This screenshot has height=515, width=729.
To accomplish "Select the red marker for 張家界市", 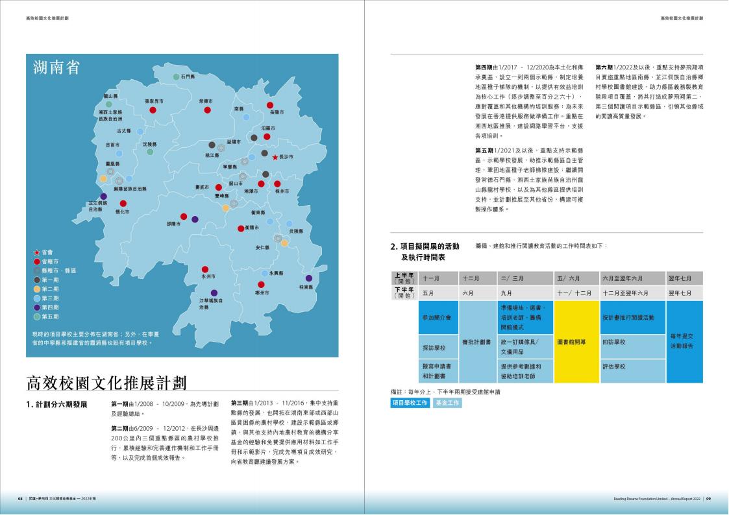I will pyautogui.click(x=153, y=110).
